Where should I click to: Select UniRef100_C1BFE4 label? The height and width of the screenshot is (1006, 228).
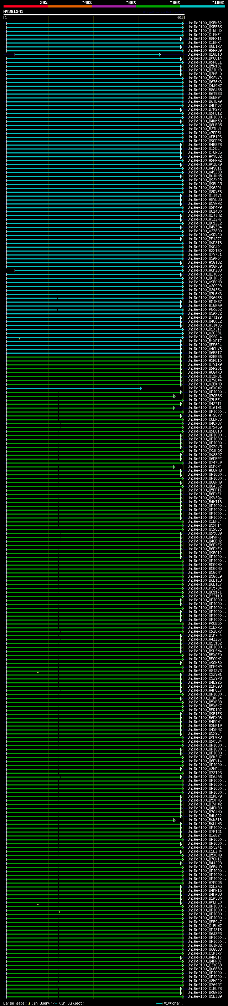click(204, 522)
